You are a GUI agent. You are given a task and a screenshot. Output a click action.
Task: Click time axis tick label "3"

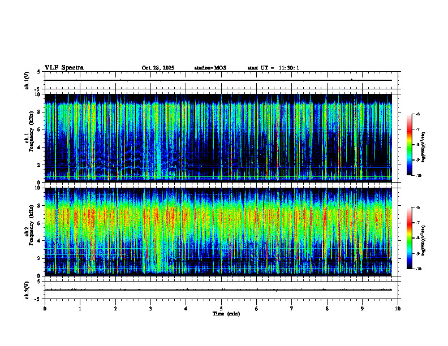[150, 309]
